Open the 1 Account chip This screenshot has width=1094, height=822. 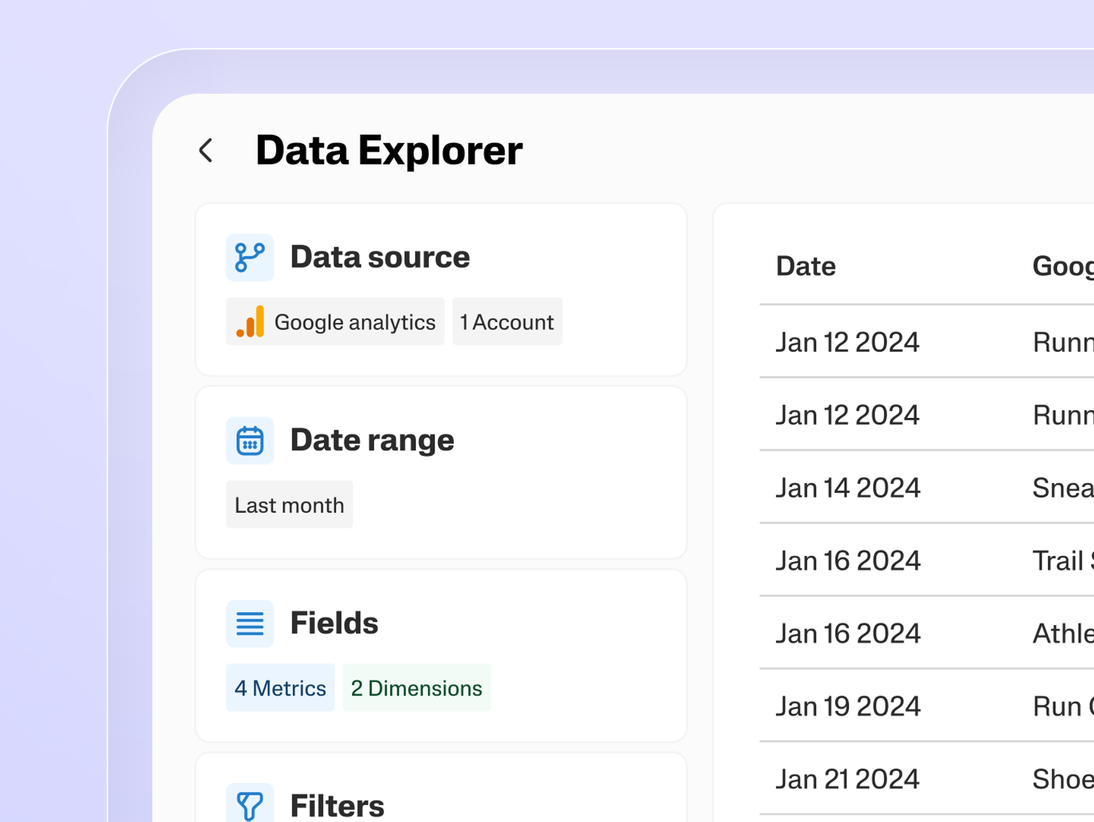tap(507, 322)
